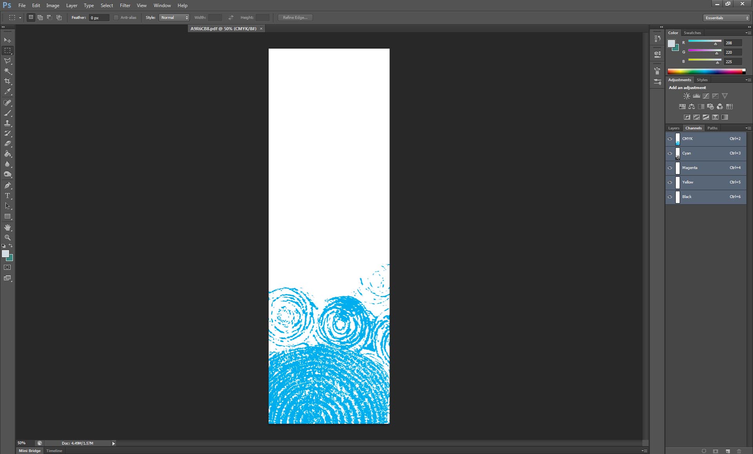753x454 pixels.
Task: Open the Essentials workspace dropdown
Action: (726, 18)
